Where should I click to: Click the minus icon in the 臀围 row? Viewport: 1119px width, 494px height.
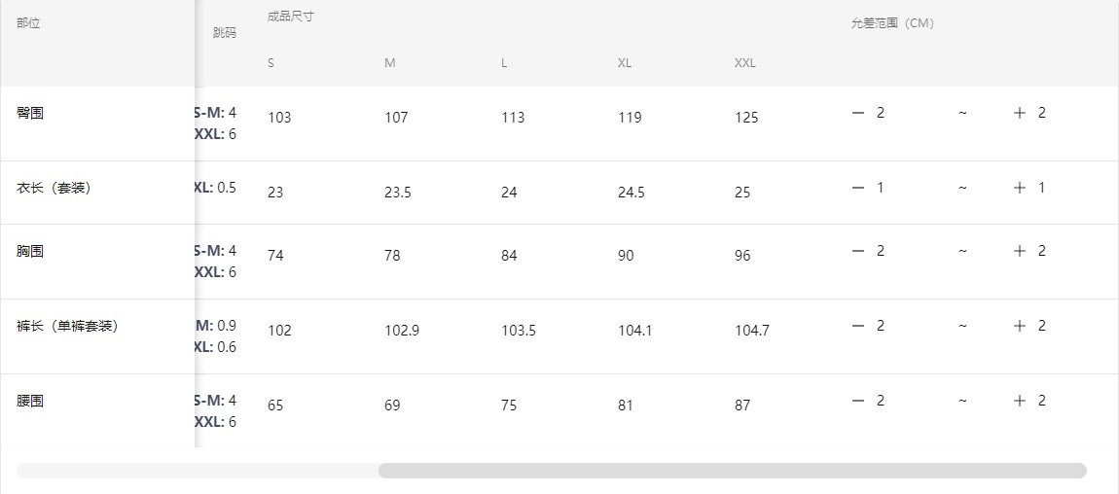point(858,113)
